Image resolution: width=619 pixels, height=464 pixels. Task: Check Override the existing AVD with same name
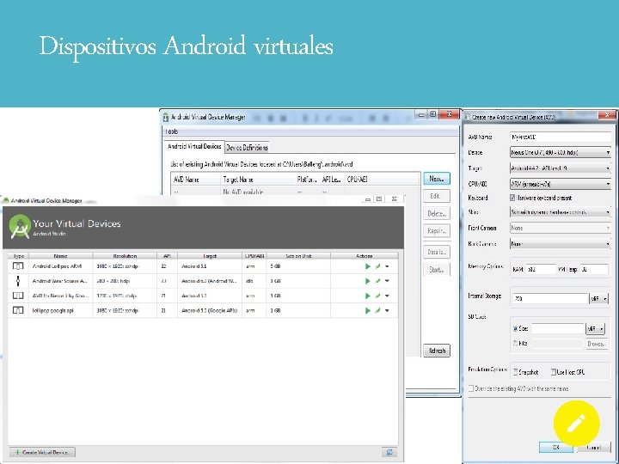pyautogui.click(x=471, y=388)
